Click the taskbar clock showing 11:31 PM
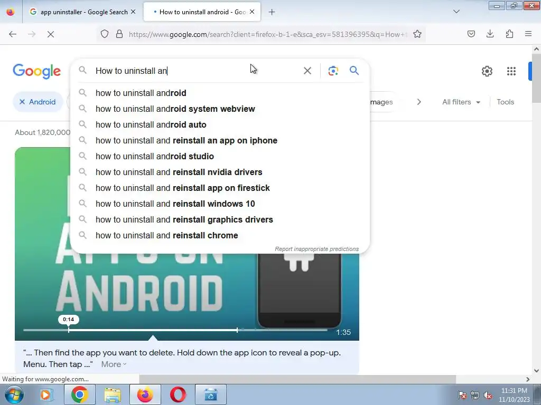The height and width of the screenshot is (405, 541). click(514, 395)
